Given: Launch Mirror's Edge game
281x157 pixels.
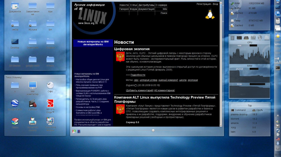Looking at the screenshot, I should [50, 106].
